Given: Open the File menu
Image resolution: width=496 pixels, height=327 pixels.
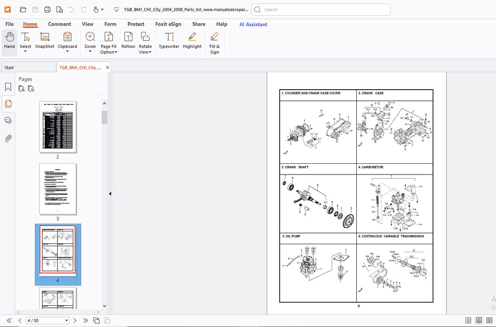Looking at the screenshot, I should click(x=10, y=24).
